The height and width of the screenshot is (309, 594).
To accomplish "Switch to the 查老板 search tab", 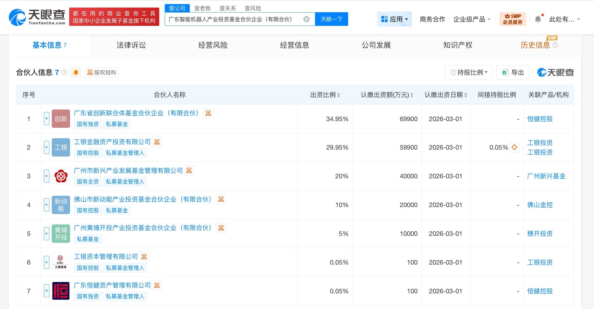I will pyautogui.click(x=202, y=8).
